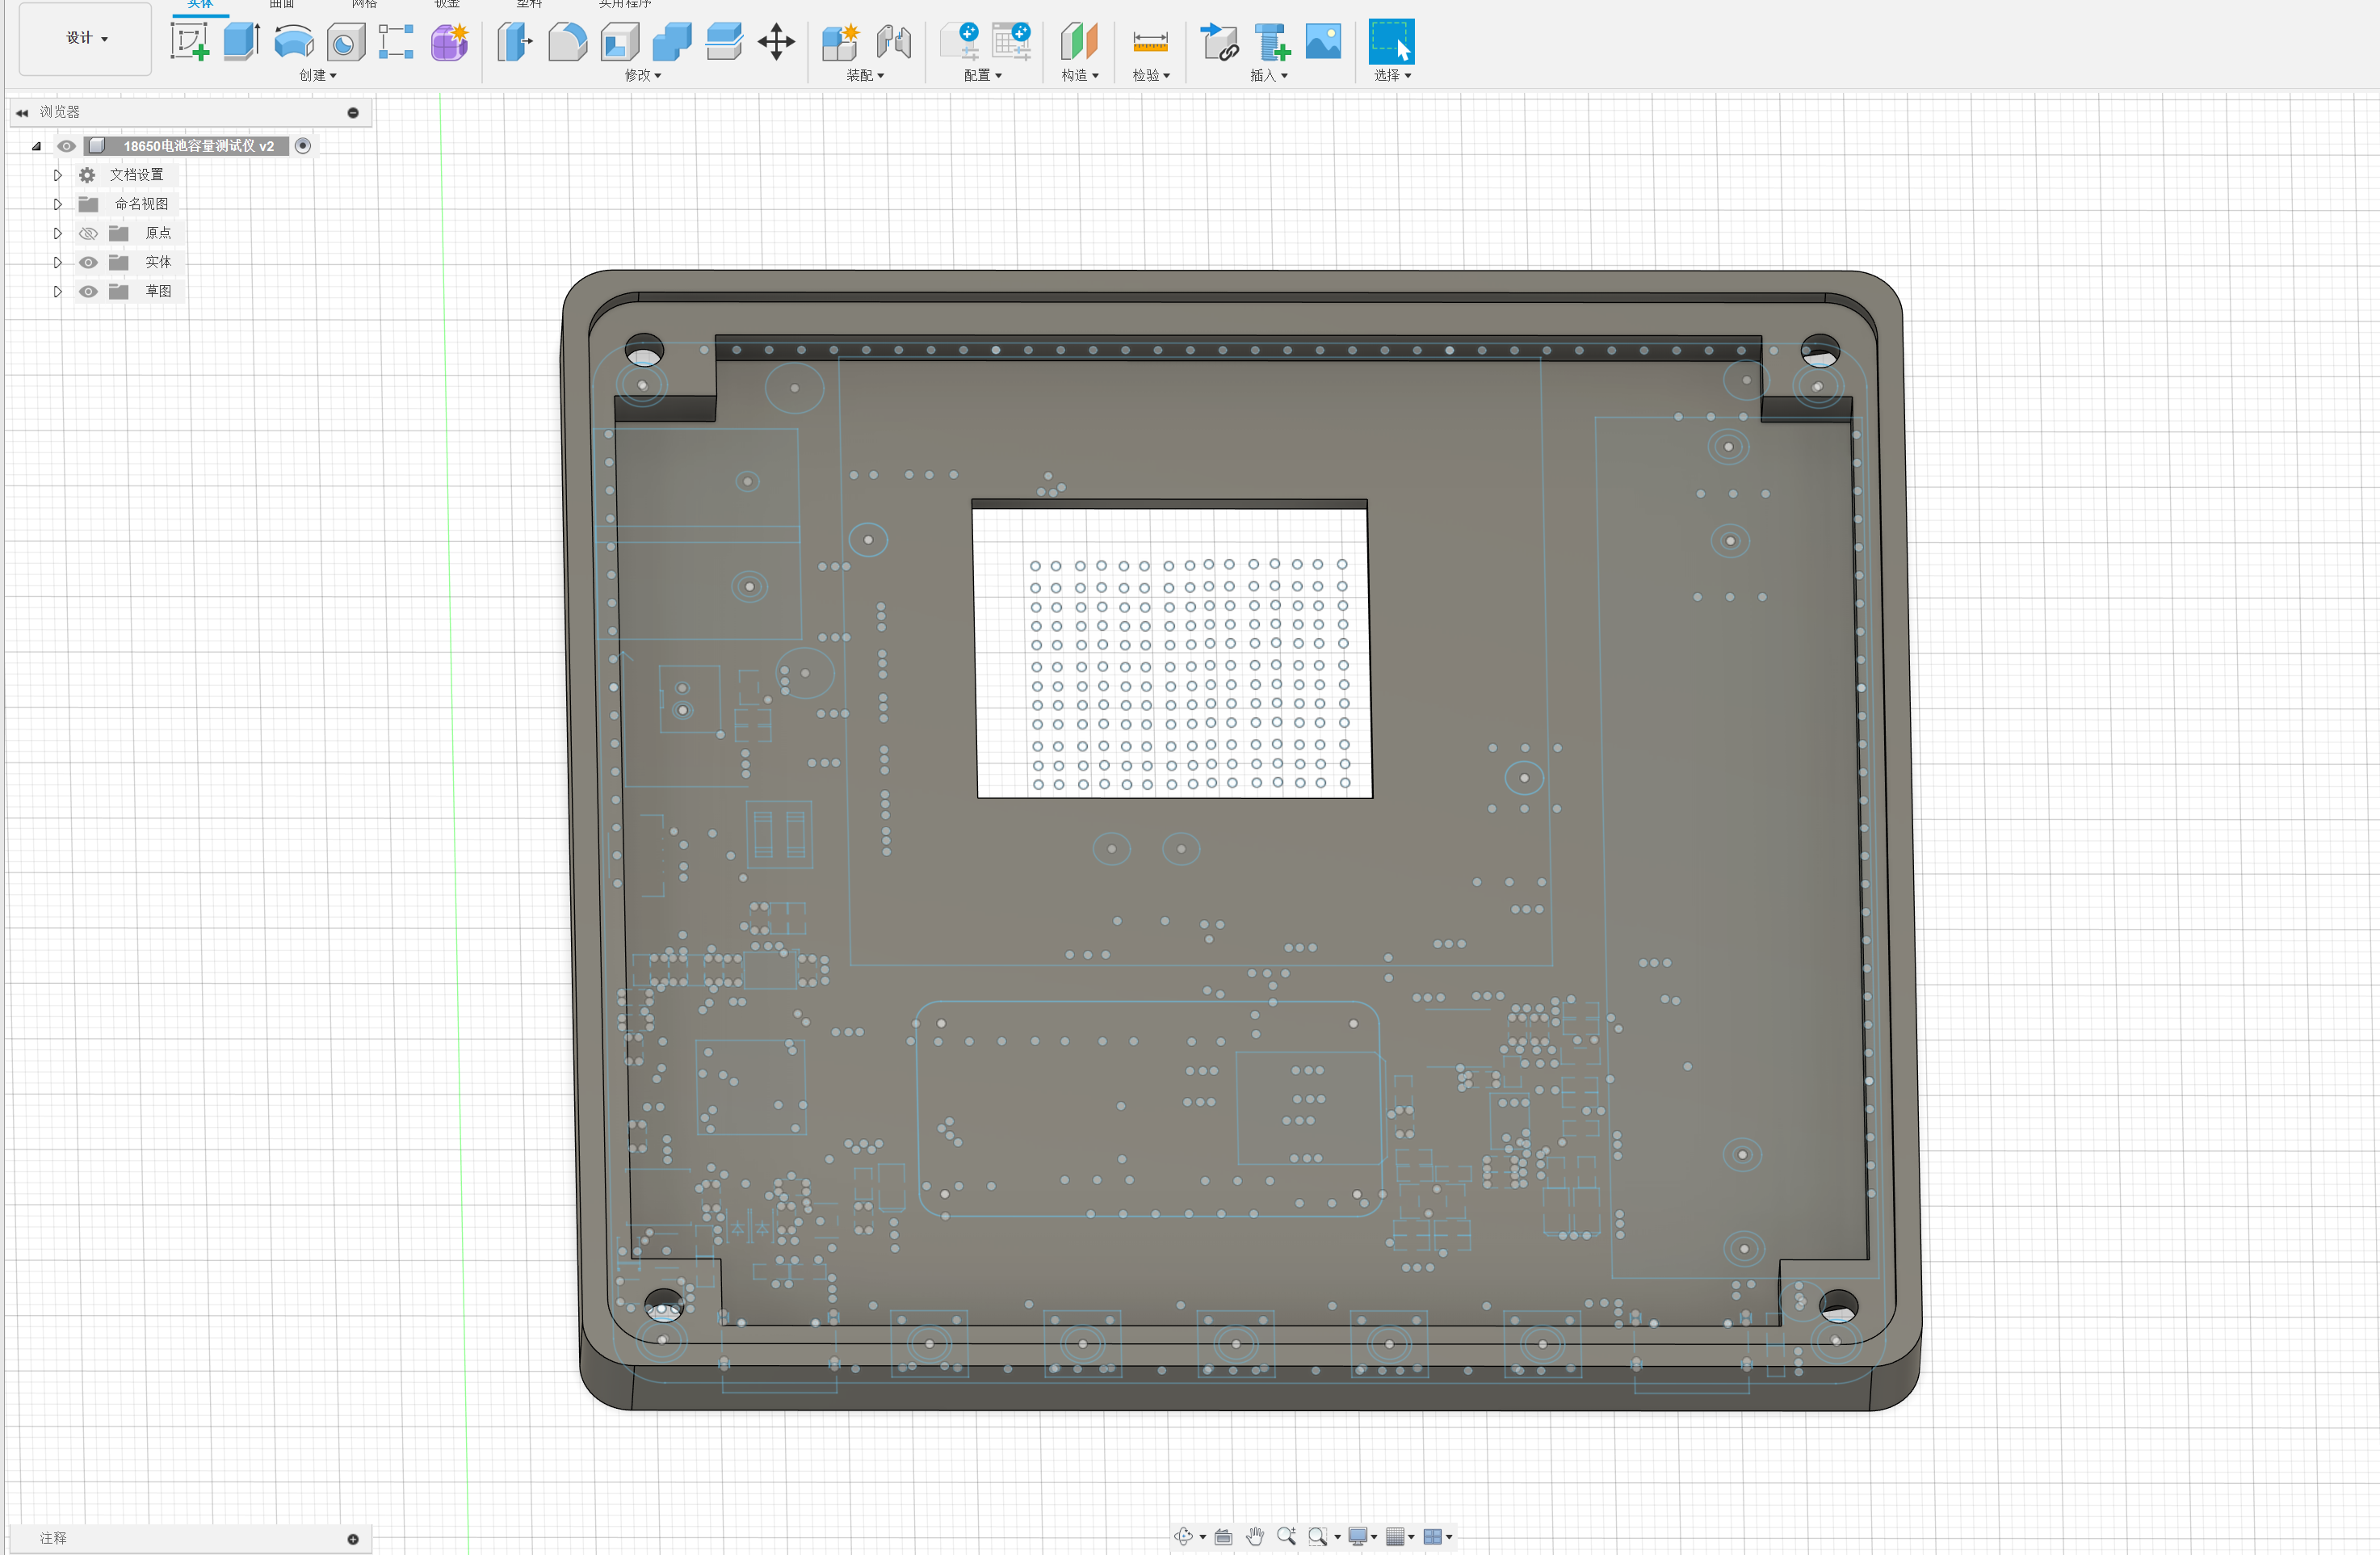This screenshot has width=2380, height=1555.
Task: Open the 设计 workspace dropdown
Action: pos(86,38)
